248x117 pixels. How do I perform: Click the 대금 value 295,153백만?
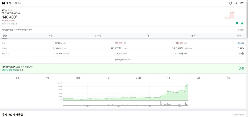[117, 48]
